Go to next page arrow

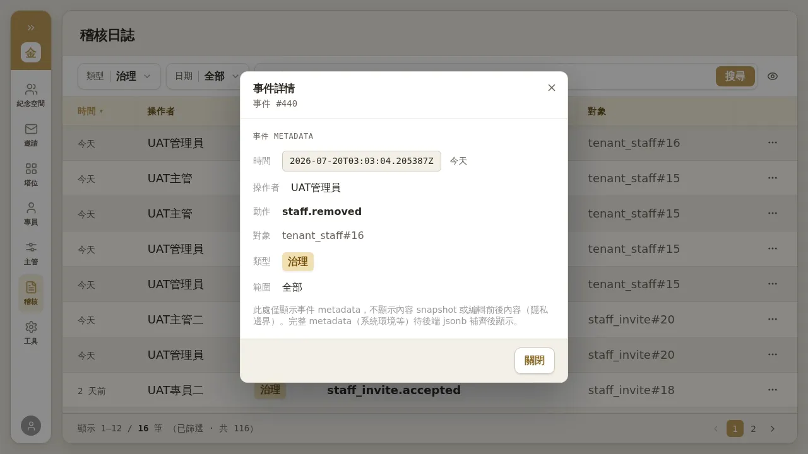[x=773, y=429]
